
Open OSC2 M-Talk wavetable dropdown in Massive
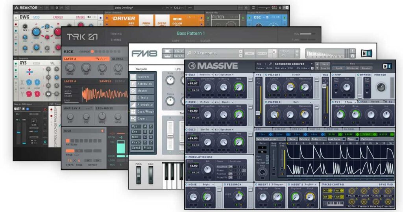(x=206, y=102)
